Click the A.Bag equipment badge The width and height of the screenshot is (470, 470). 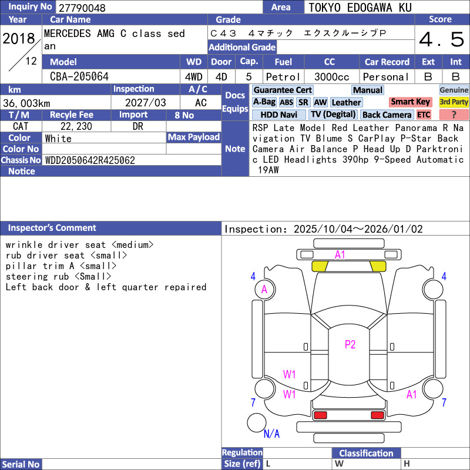(264, 102)
